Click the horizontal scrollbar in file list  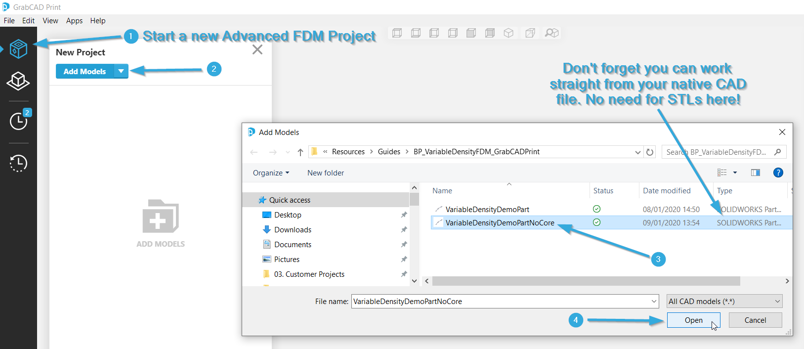(x=586, y=281)
